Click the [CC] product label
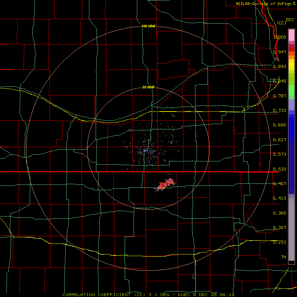Viewport: 297px width, 297px height. pos(281,23)
